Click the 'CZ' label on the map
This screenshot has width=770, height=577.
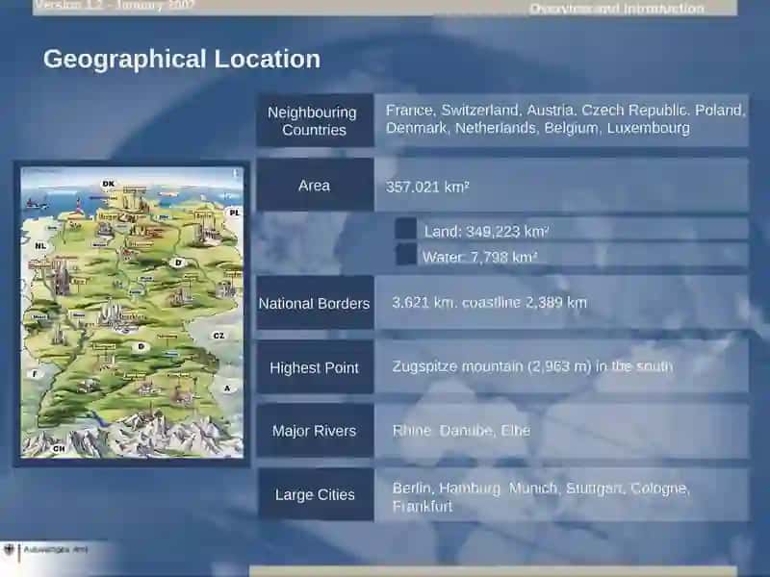(219, 336)
